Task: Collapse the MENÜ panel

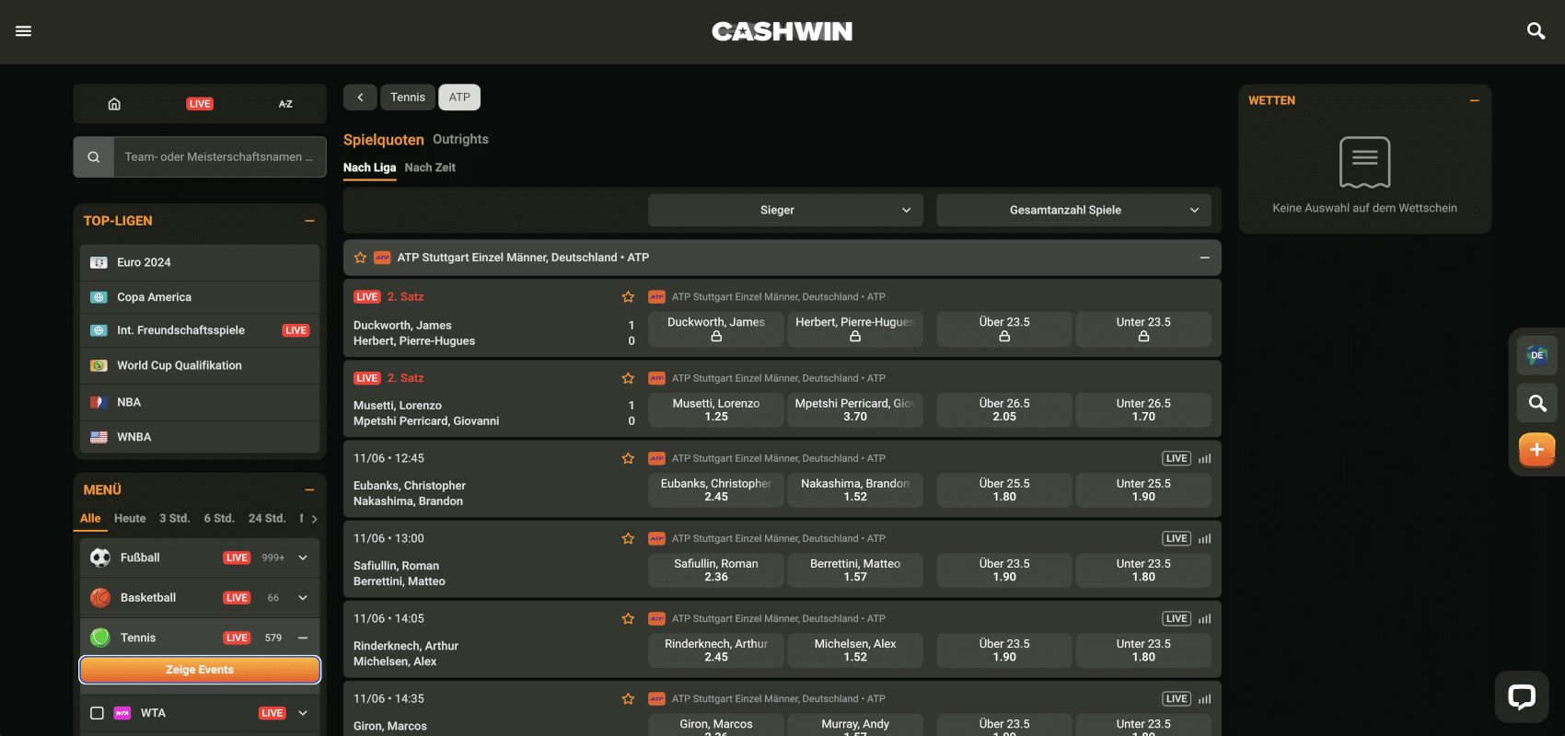Action: [x=309, y=490]
